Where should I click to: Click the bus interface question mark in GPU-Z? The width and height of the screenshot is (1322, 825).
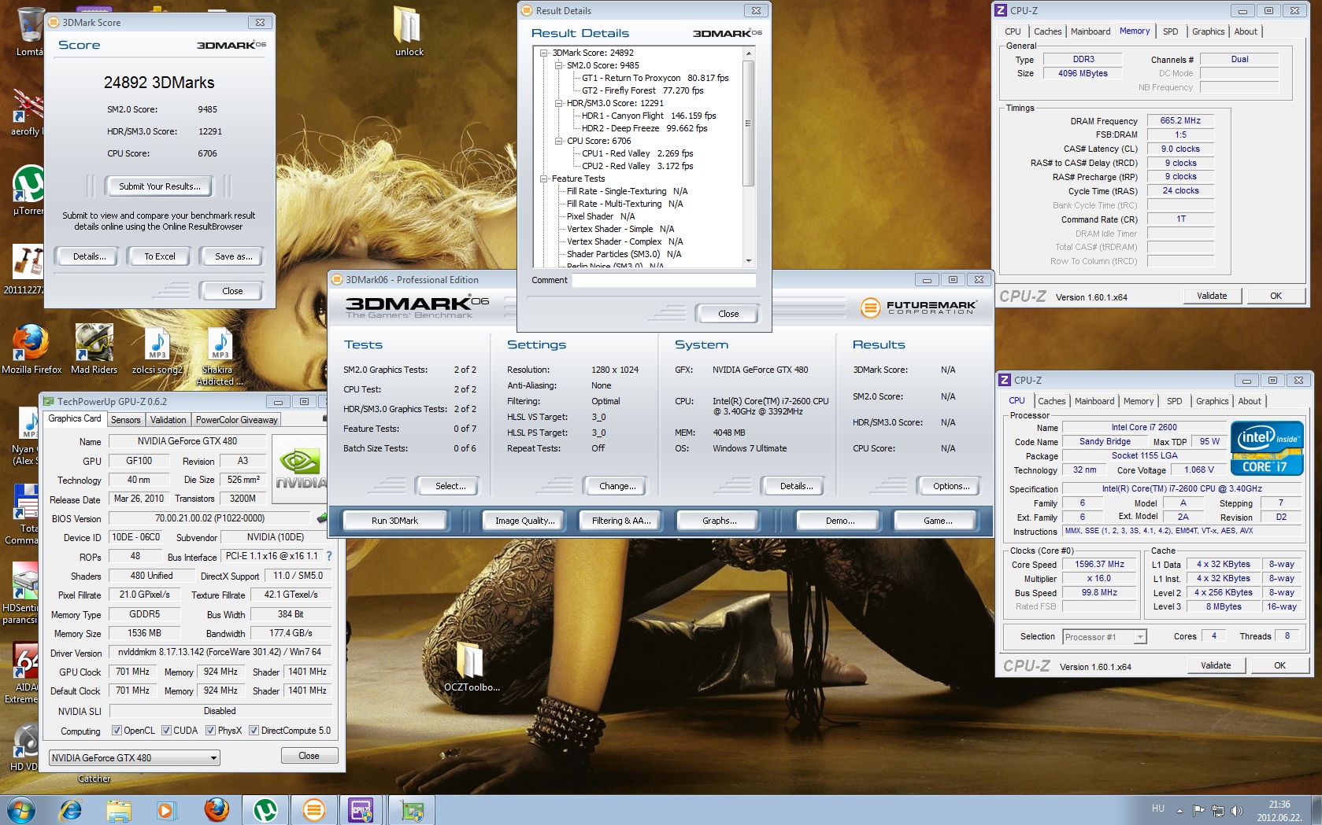pos(329,557)
